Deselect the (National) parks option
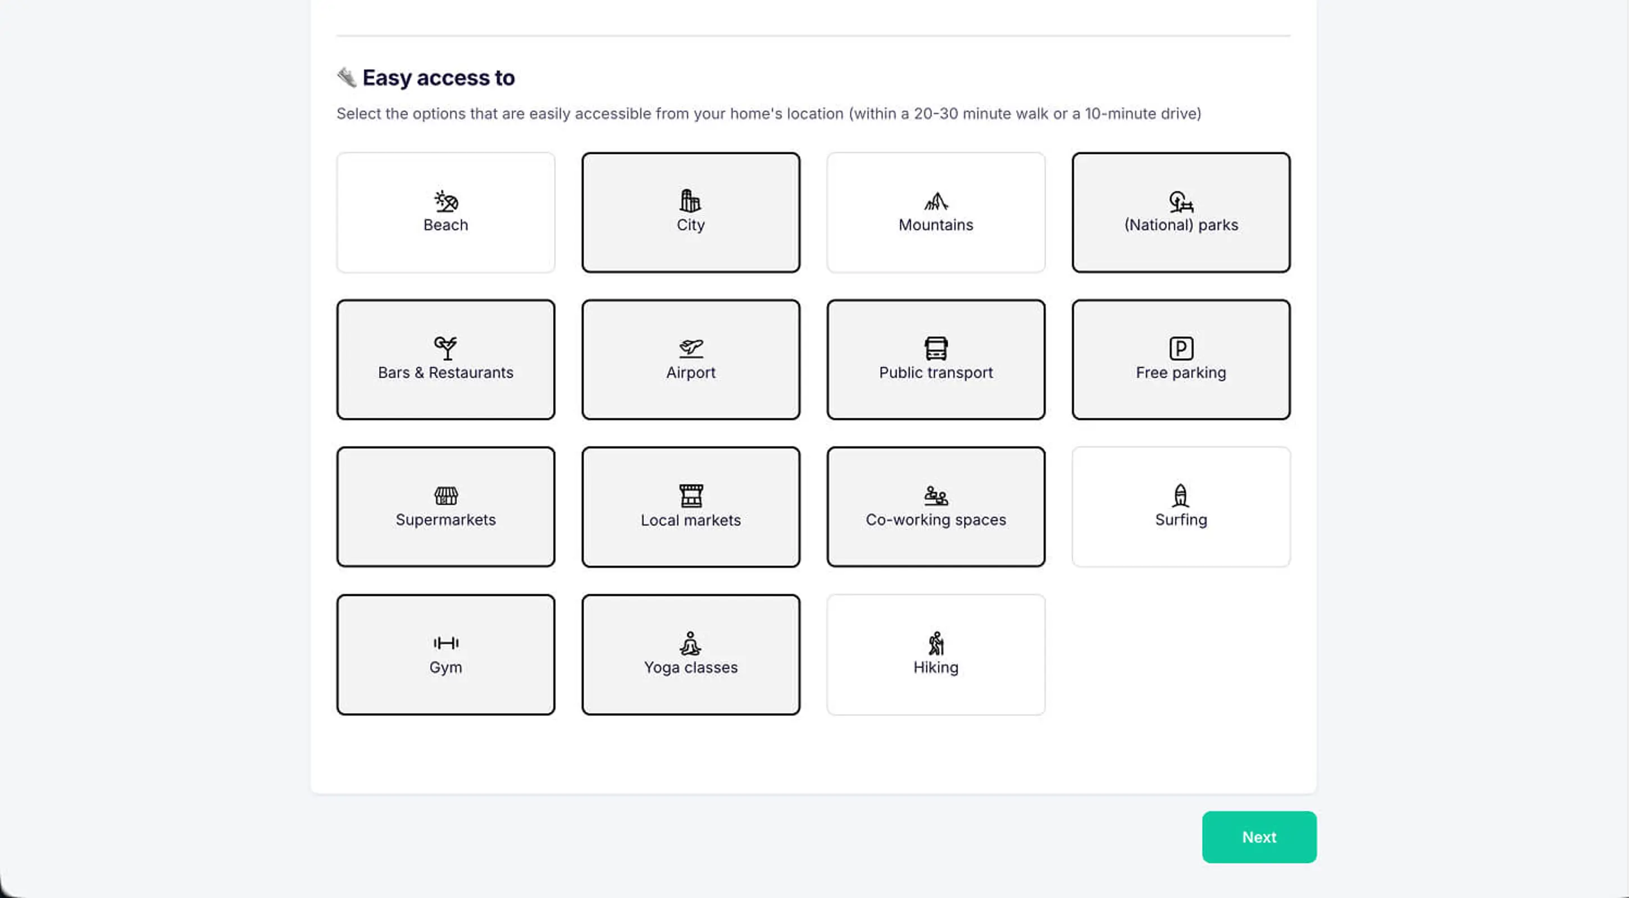Screen dimensions: 1629x898 click(x=1181, y=212)
